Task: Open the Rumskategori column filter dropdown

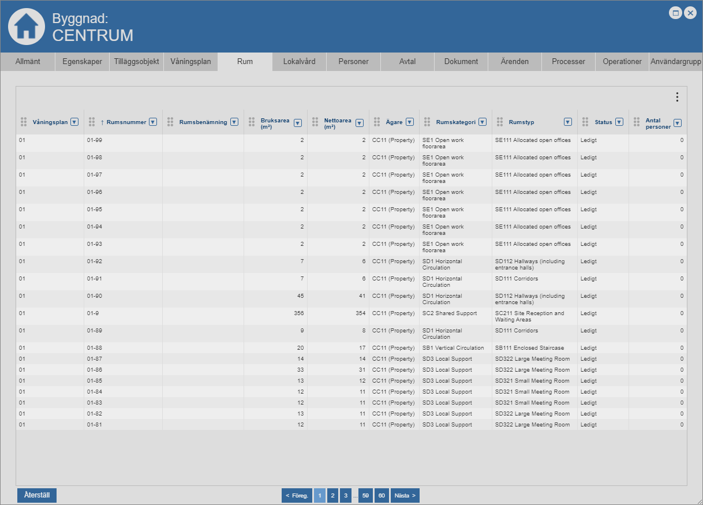Action: tap(483, 122)
